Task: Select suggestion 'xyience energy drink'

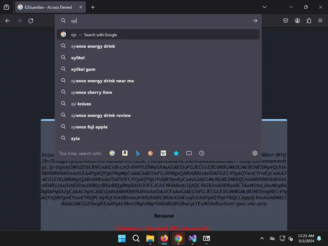Action: pos(158,46)
